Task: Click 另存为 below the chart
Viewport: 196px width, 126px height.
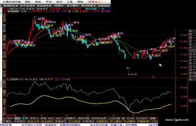Action: [x=34, y=118]
